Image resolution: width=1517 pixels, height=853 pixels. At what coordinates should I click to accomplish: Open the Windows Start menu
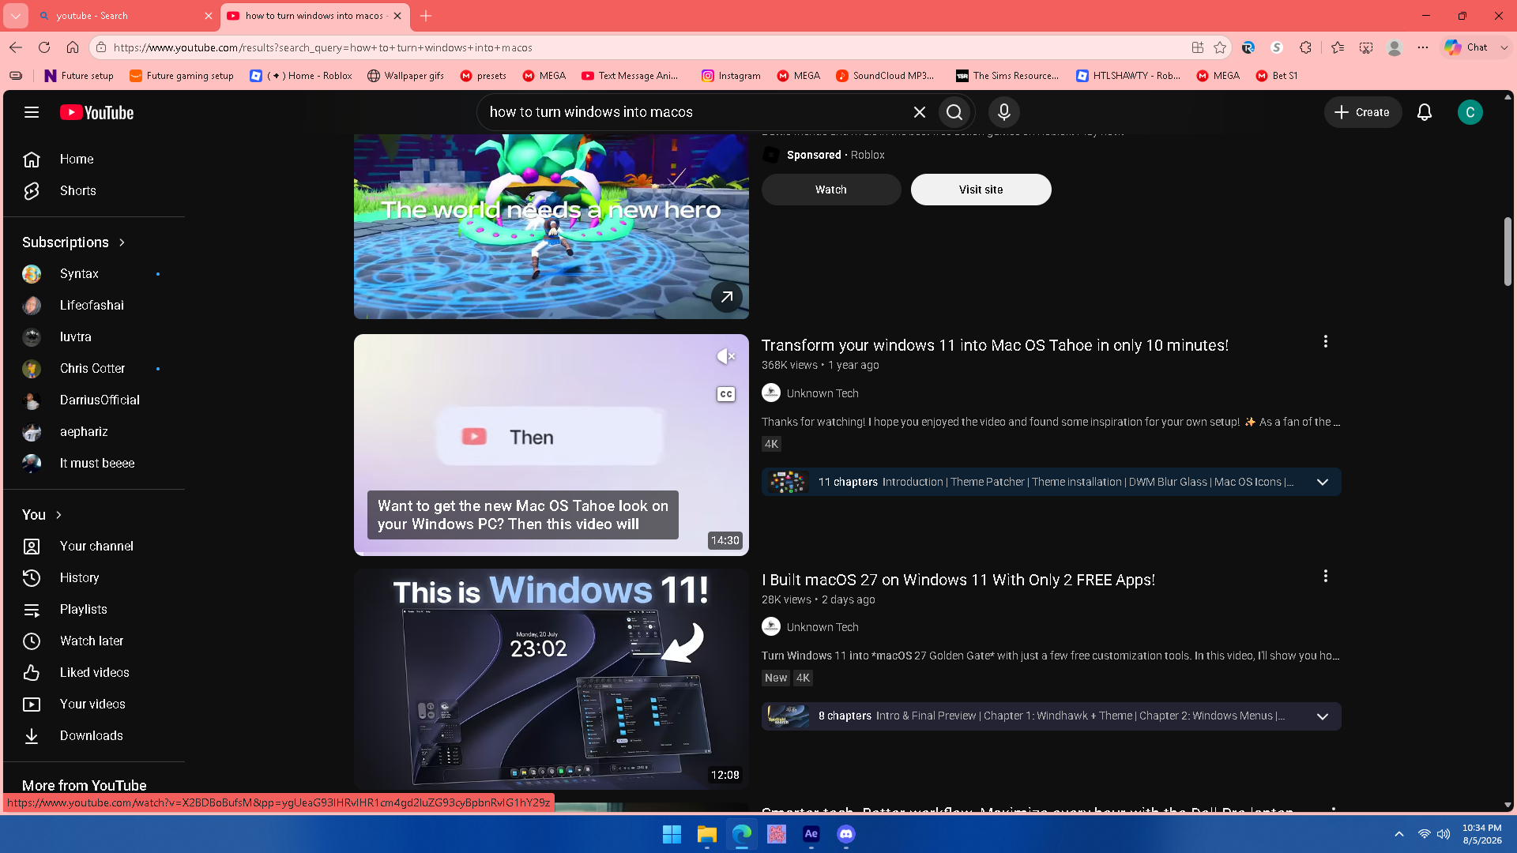(x=672, y=834)
